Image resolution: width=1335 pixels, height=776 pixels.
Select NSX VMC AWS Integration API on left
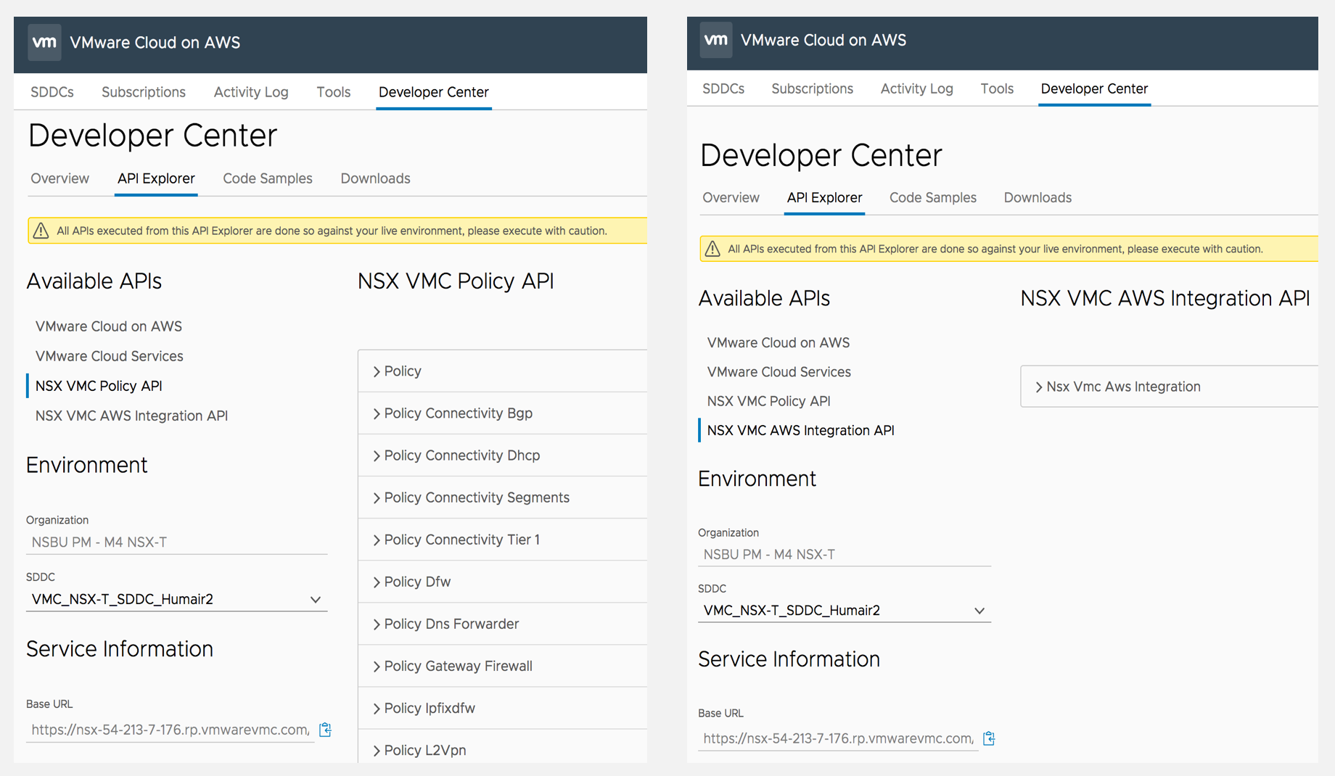[x=131, y=416]
